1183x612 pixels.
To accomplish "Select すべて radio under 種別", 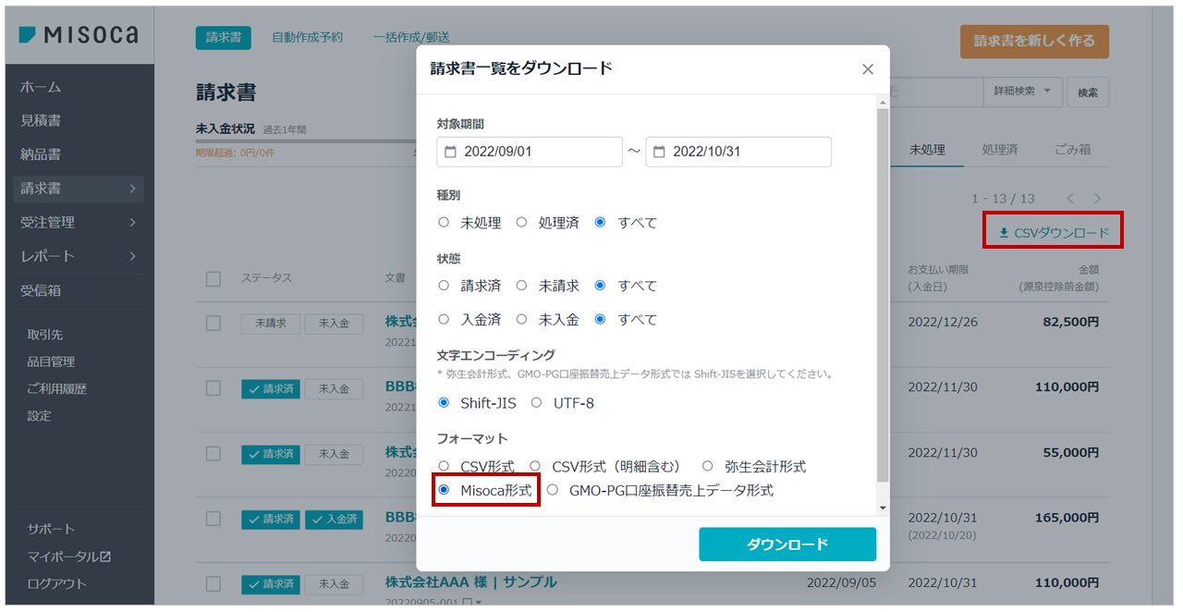I will (601, 223).
